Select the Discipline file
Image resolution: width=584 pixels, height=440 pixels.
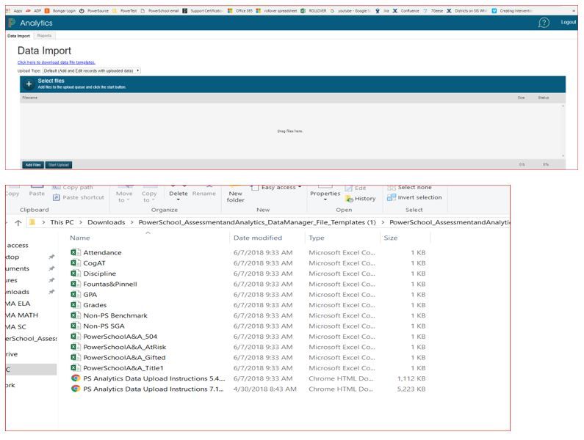[99, 274]
